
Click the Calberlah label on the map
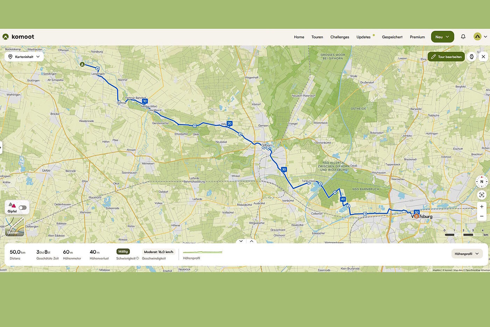(317, 213)
